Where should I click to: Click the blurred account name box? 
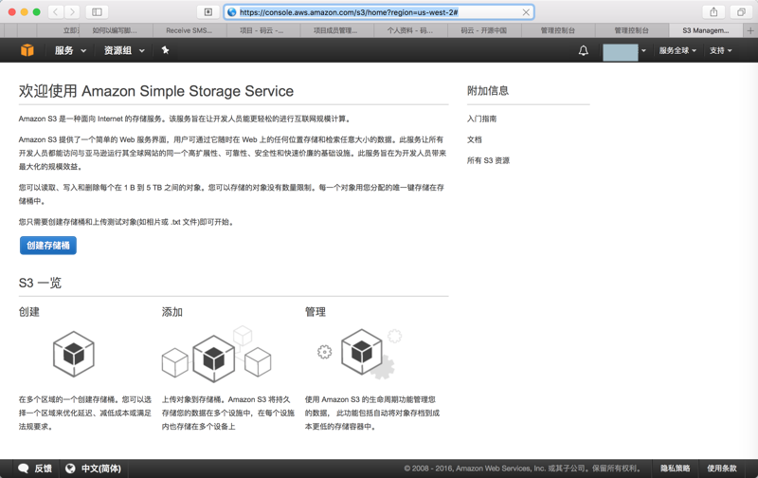pos(621,52)
